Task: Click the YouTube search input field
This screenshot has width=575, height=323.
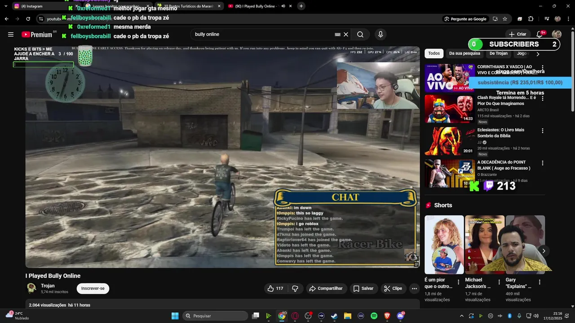Action: [263, 35]
